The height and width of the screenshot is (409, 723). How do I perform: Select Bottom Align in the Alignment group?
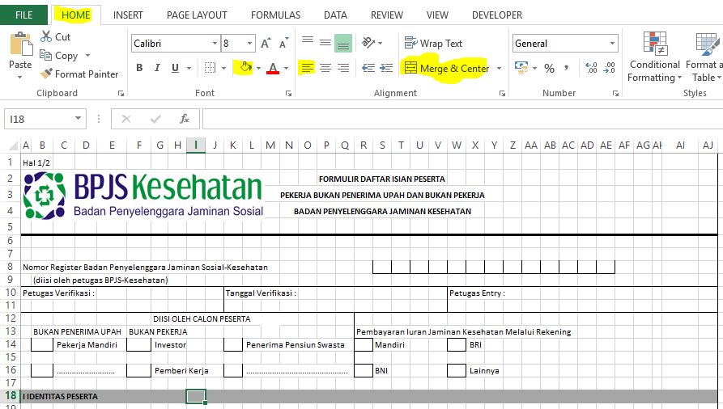(x=343, y=44)
